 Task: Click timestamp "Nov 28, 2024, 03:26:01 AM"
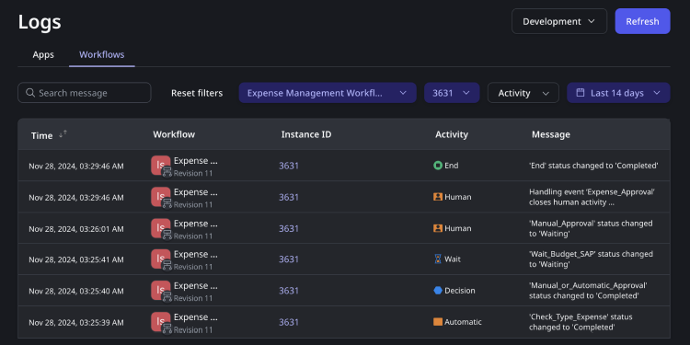pyautogui.click(x=76, y=229)
